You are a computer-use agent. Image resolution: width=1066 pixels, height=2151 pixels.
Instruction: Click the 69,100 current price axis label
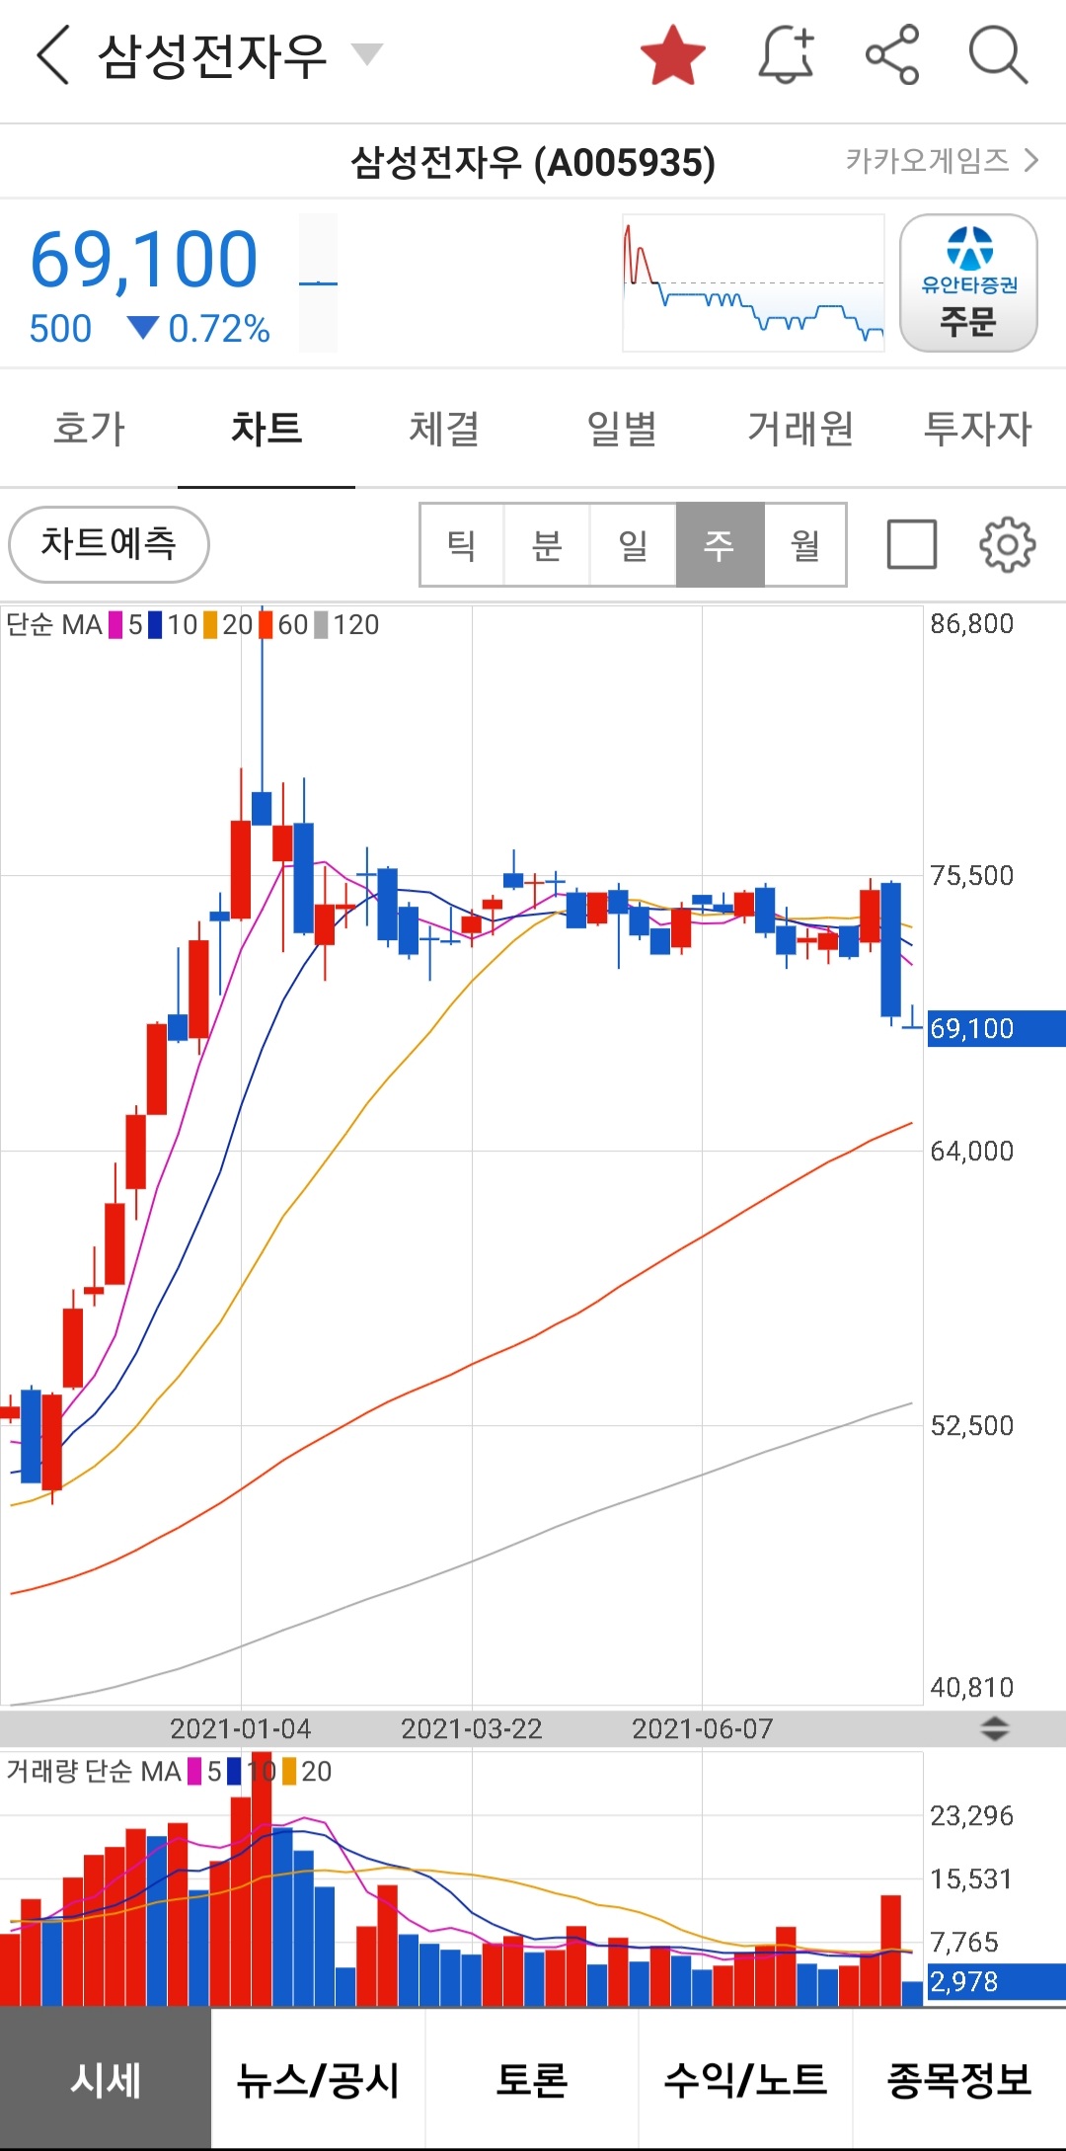996,1028
